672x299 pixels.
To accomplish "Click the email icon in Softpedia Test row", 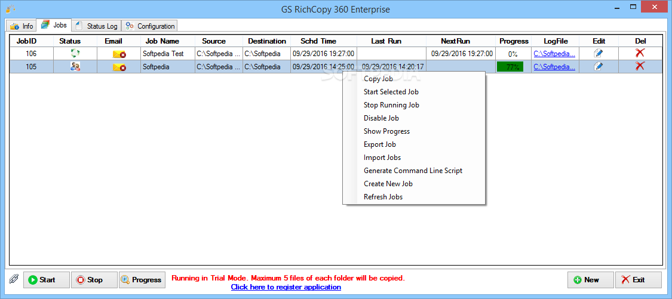I will point(119,54).
